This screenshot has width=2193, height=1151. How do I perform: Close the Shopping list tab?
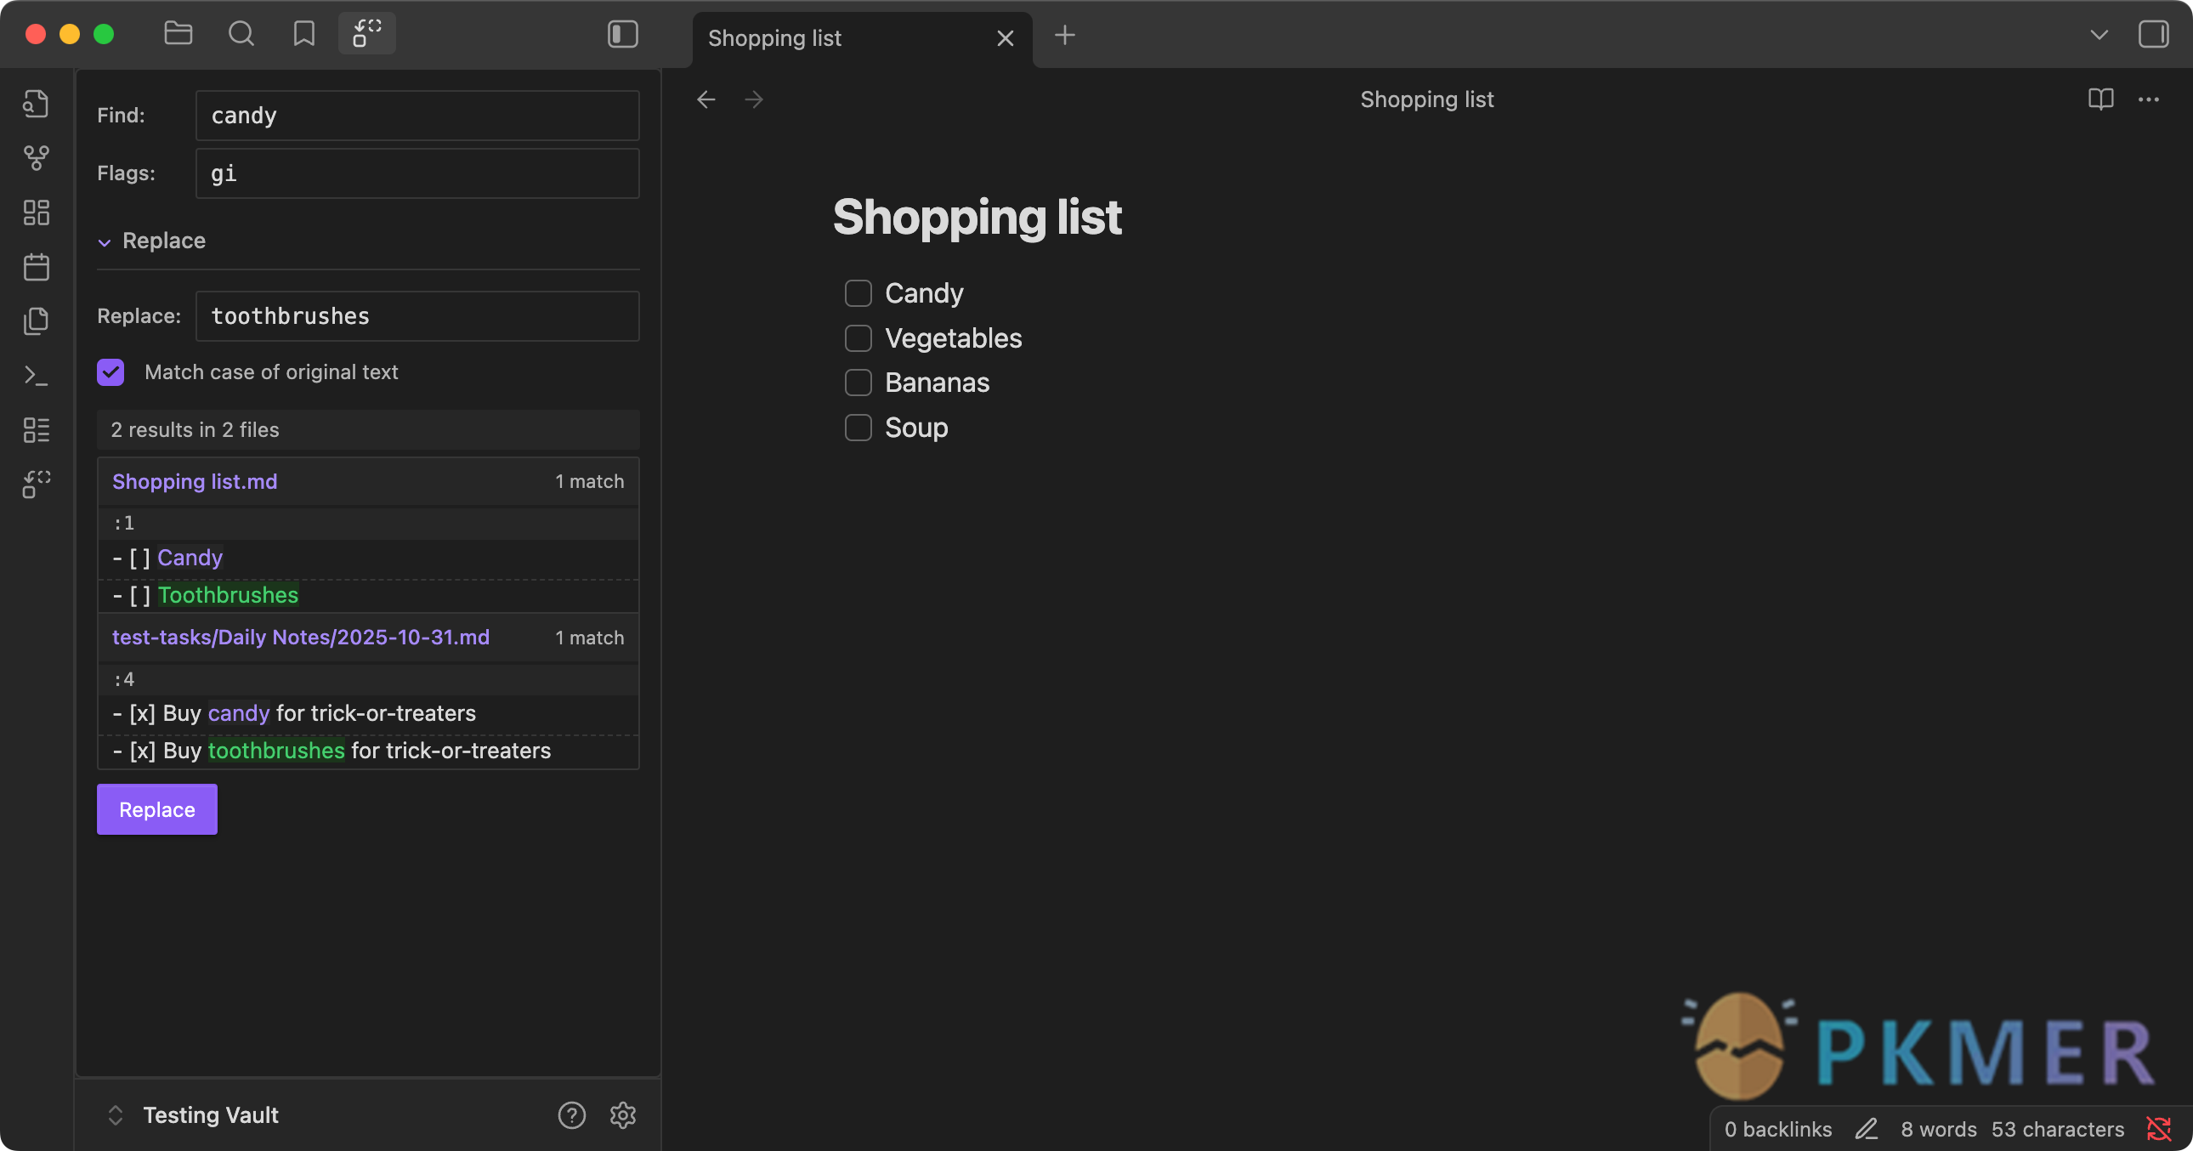tap(1005, 38)
